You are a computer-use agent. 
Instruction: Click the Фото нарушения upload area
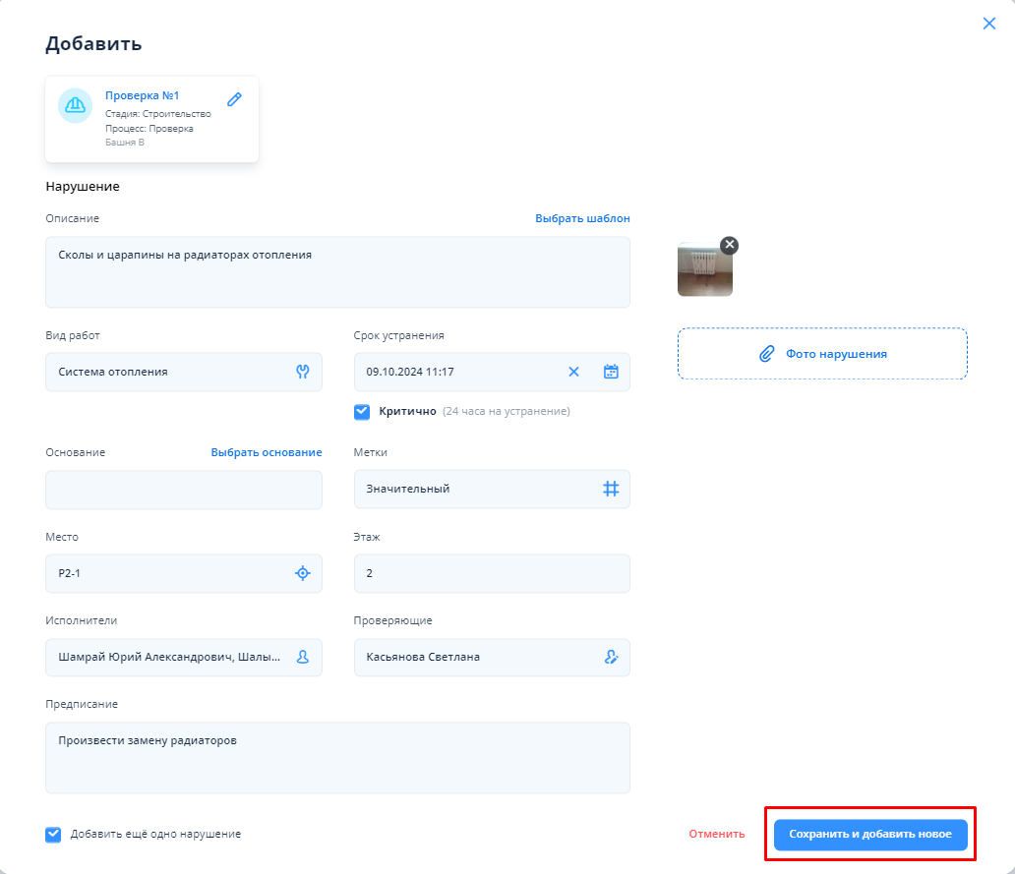coord(822,354)
